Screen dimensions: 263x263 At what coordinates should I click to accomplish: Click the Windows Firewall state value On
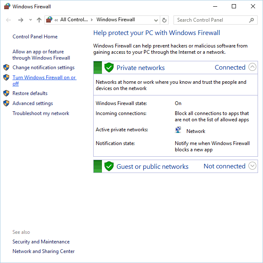point(178,103)
